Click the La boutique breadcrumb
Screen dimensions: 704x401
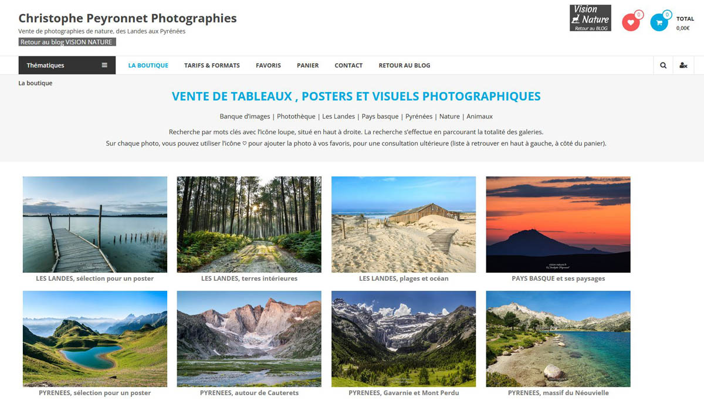(x=35, y=83)
